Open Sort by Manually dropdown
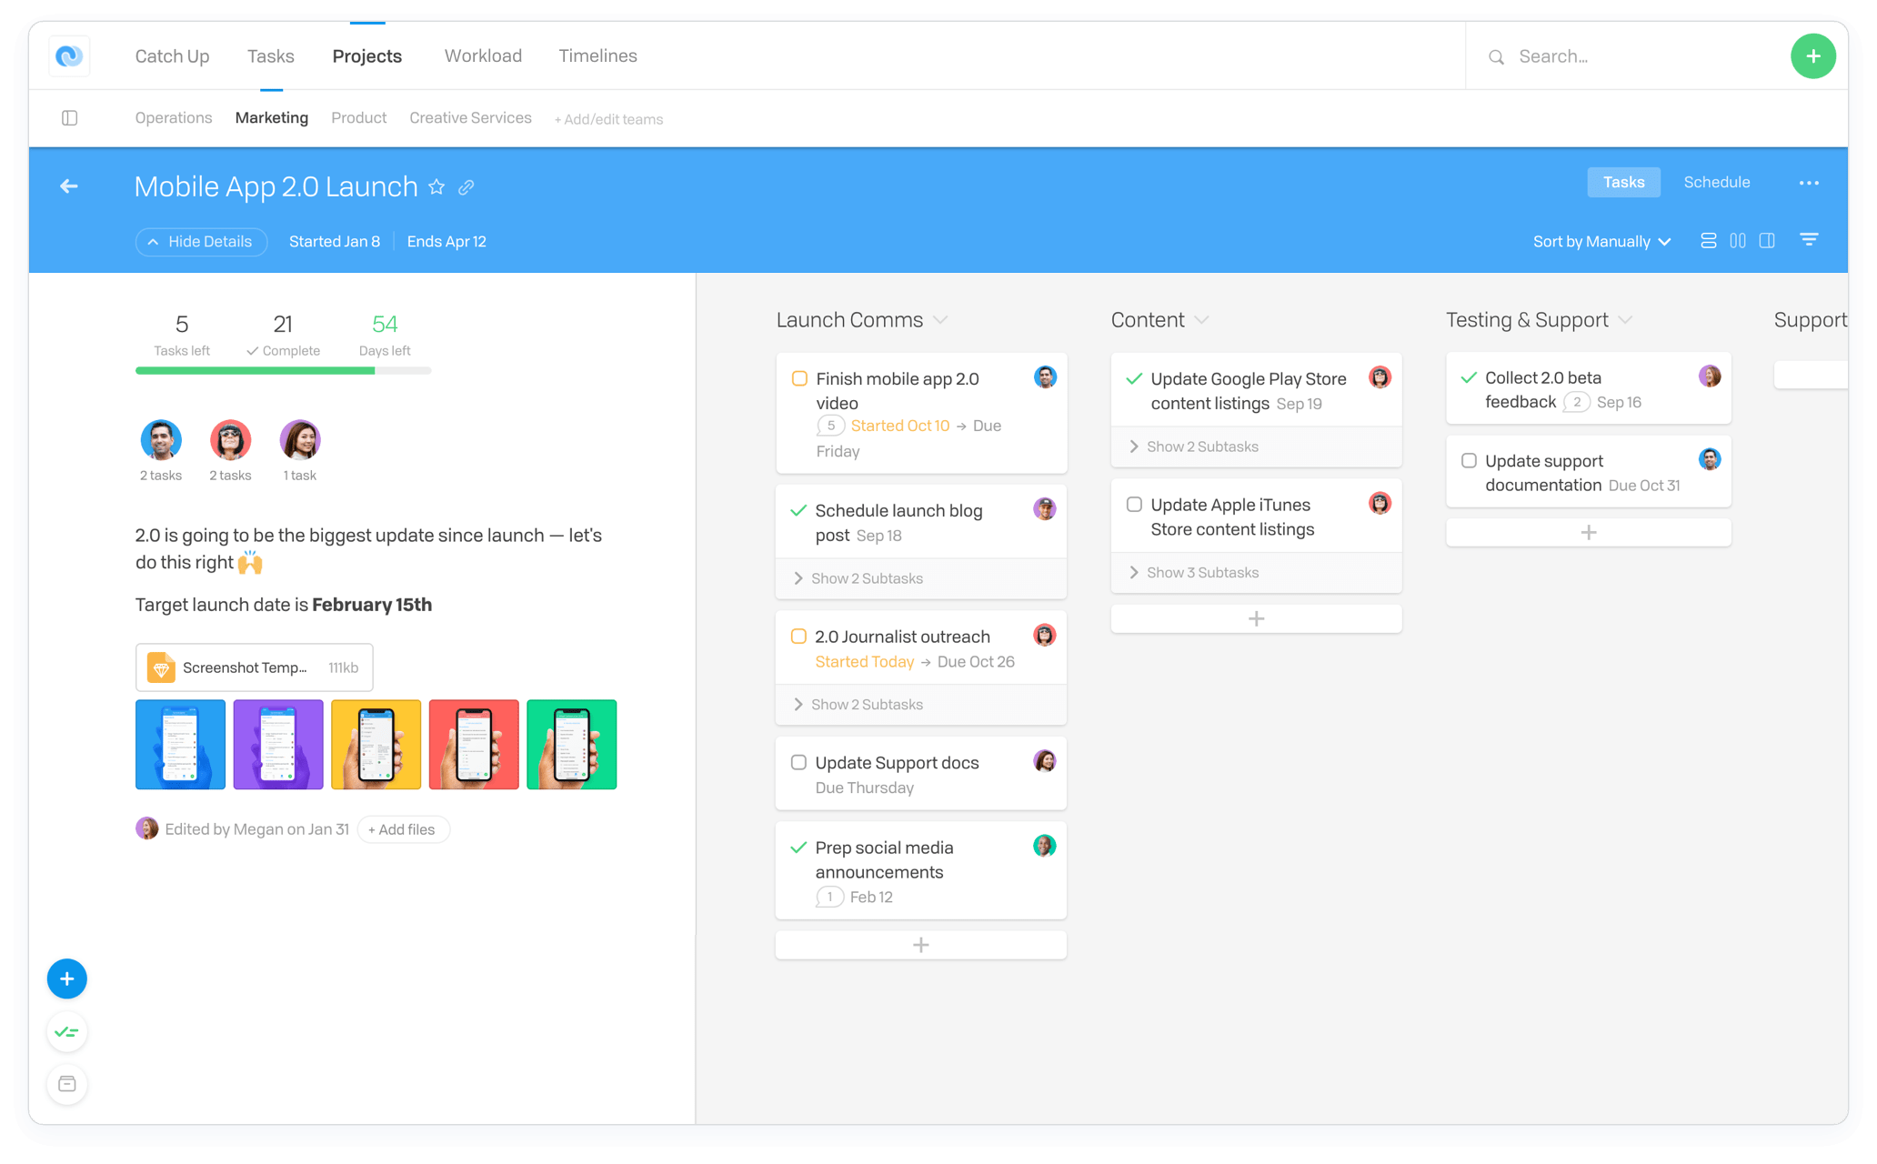Viewport: 1877px width, 1164px height. tap(1601, 242)
